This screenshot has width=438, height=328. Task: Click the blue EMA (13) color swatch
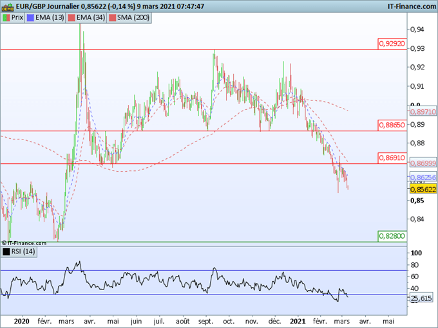(30, 18)
